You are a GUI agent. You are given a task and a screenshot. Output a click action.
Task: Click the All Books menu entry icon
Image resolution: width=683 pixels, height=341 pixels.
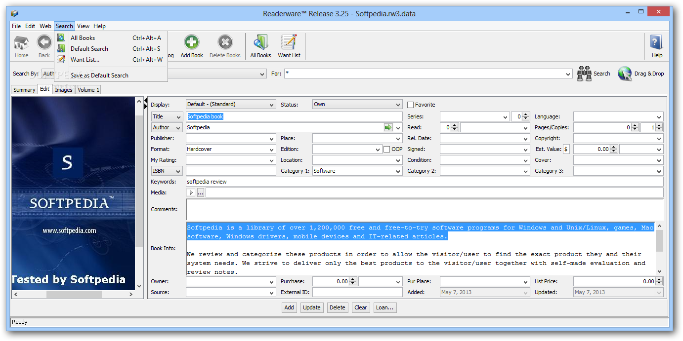(61, 38)
